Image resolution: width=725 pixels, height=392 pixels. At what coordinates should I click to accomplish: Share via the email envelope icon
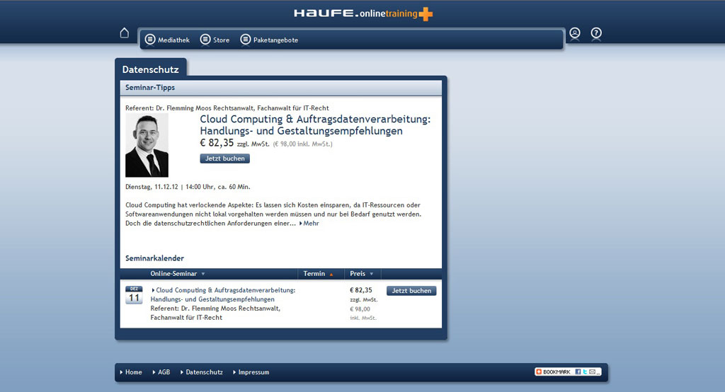592,371
